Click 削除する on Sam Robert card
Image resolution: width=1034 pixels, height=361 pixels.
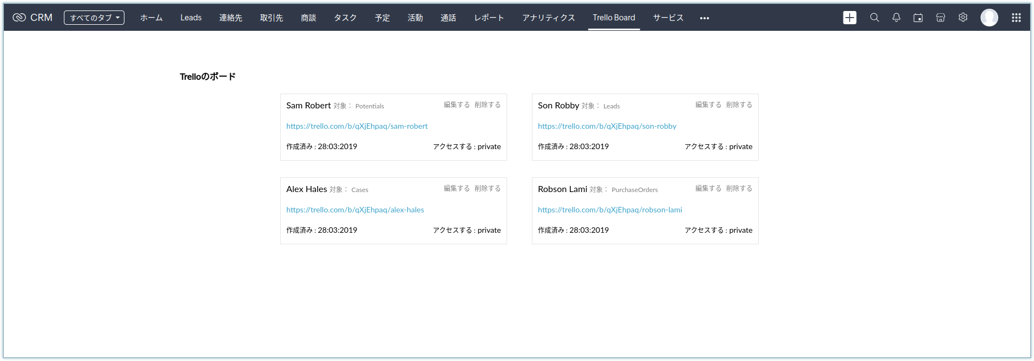coord(488,105)
